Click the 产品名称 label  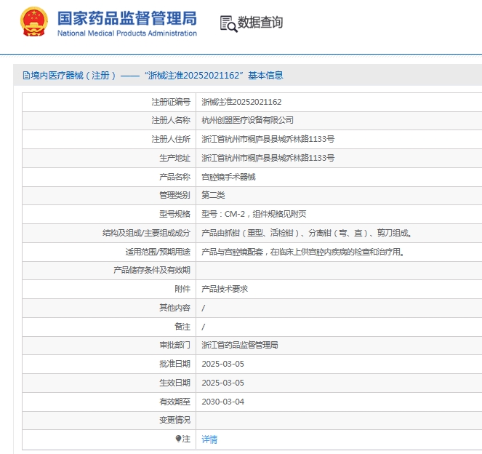point(175,177)
